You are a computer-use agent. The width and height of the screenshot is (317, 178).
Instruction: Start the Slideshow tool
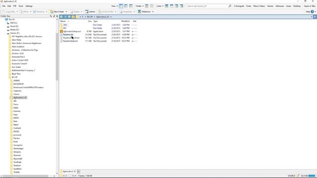click(x=144, y=12)
